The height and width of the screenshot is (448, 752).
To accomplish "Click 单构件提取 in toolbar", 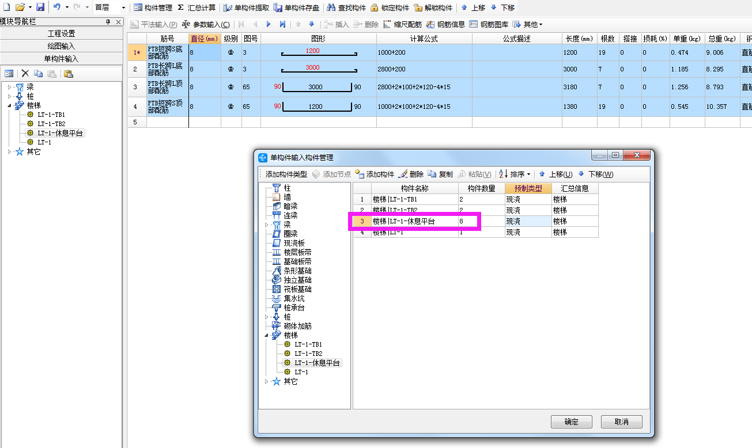I will [246, 7].
